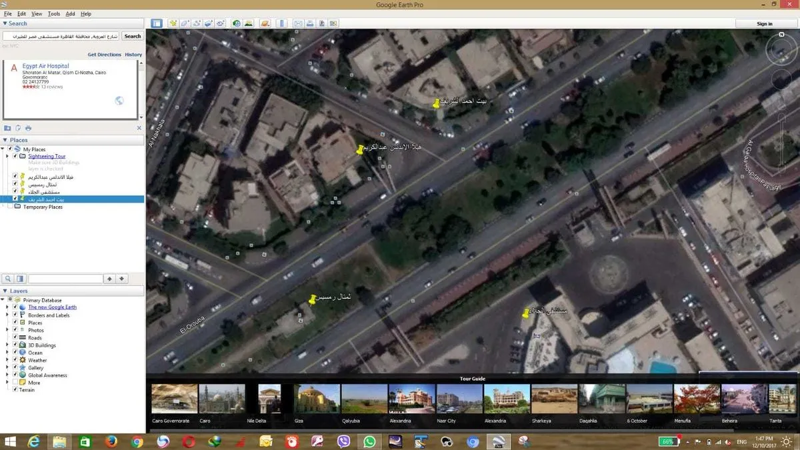Uncheck the Sightseeing Tour checkbox
This screenshot has height=450, width=800.
tap(15, 156)
